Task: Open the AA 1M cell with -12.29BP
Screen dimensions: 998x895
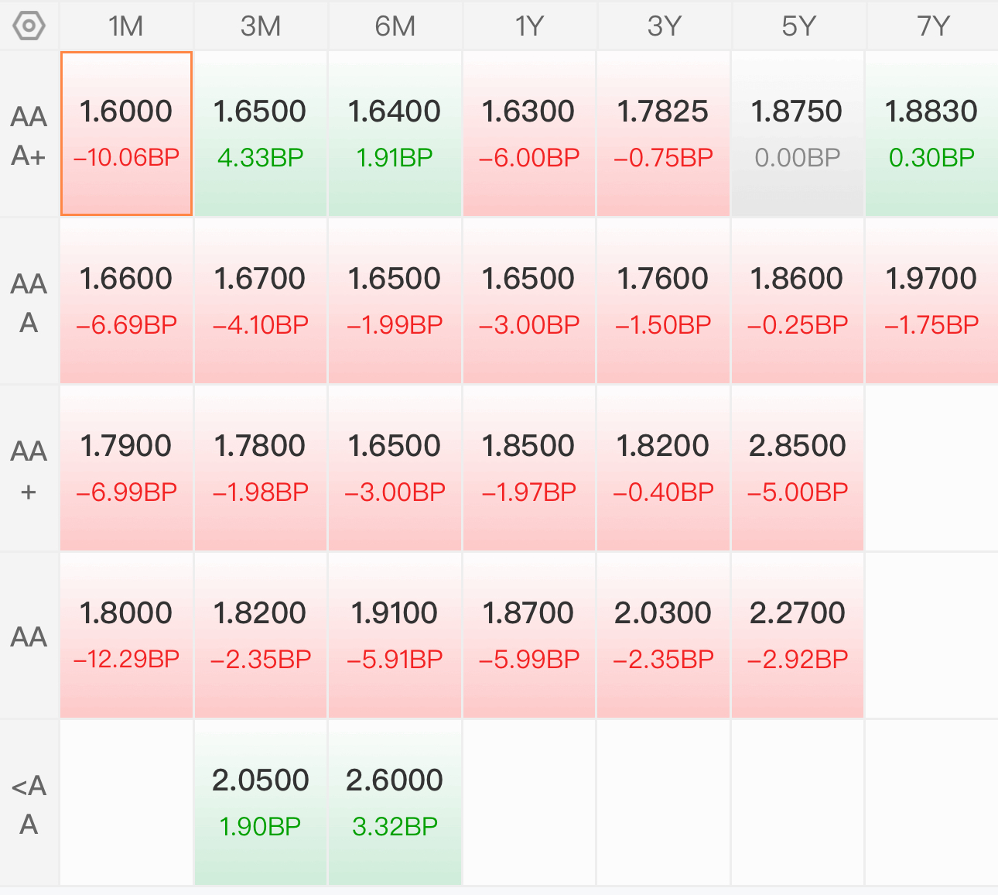Action: tap(126, 636)
